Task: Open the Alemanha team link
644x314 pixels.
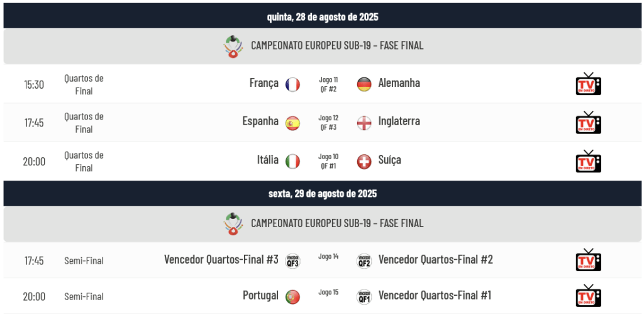Action: click(399, 83)
